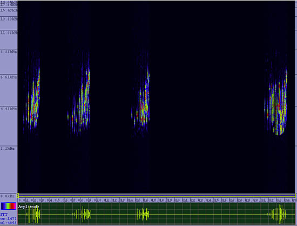
Task: Click the yellow time range selection bar
Action: [x=157, y=196]
